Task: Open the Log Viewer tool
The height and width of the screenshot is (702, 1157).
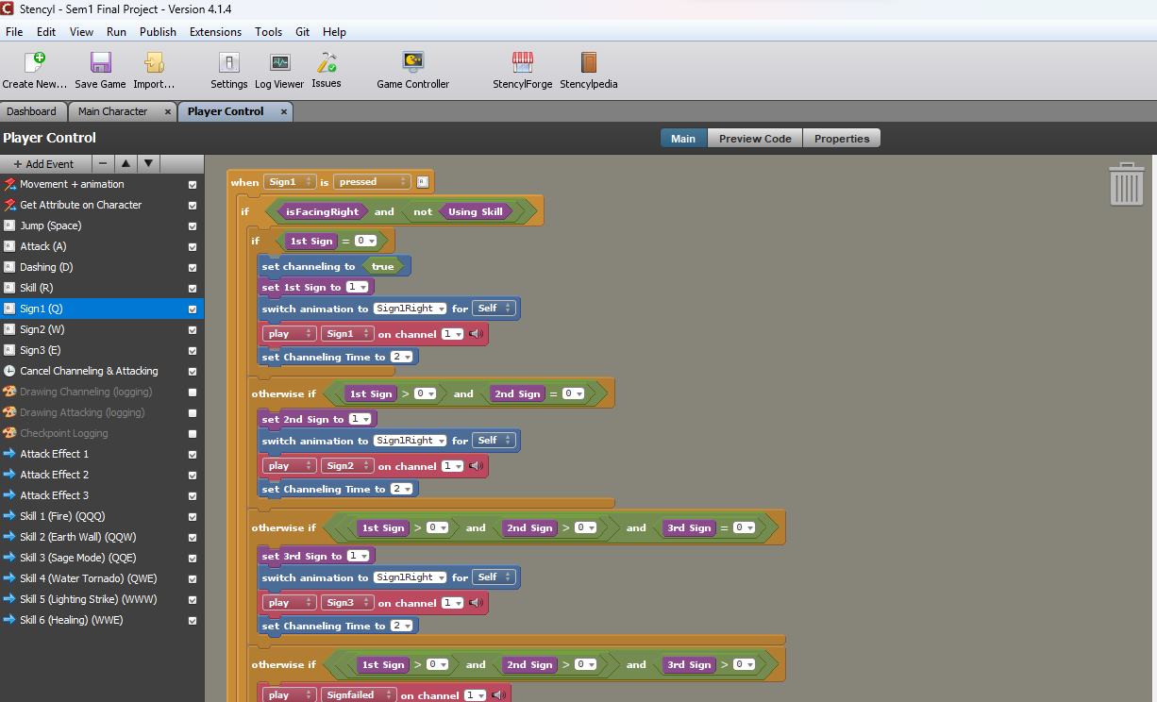Action: click(279, 63)
